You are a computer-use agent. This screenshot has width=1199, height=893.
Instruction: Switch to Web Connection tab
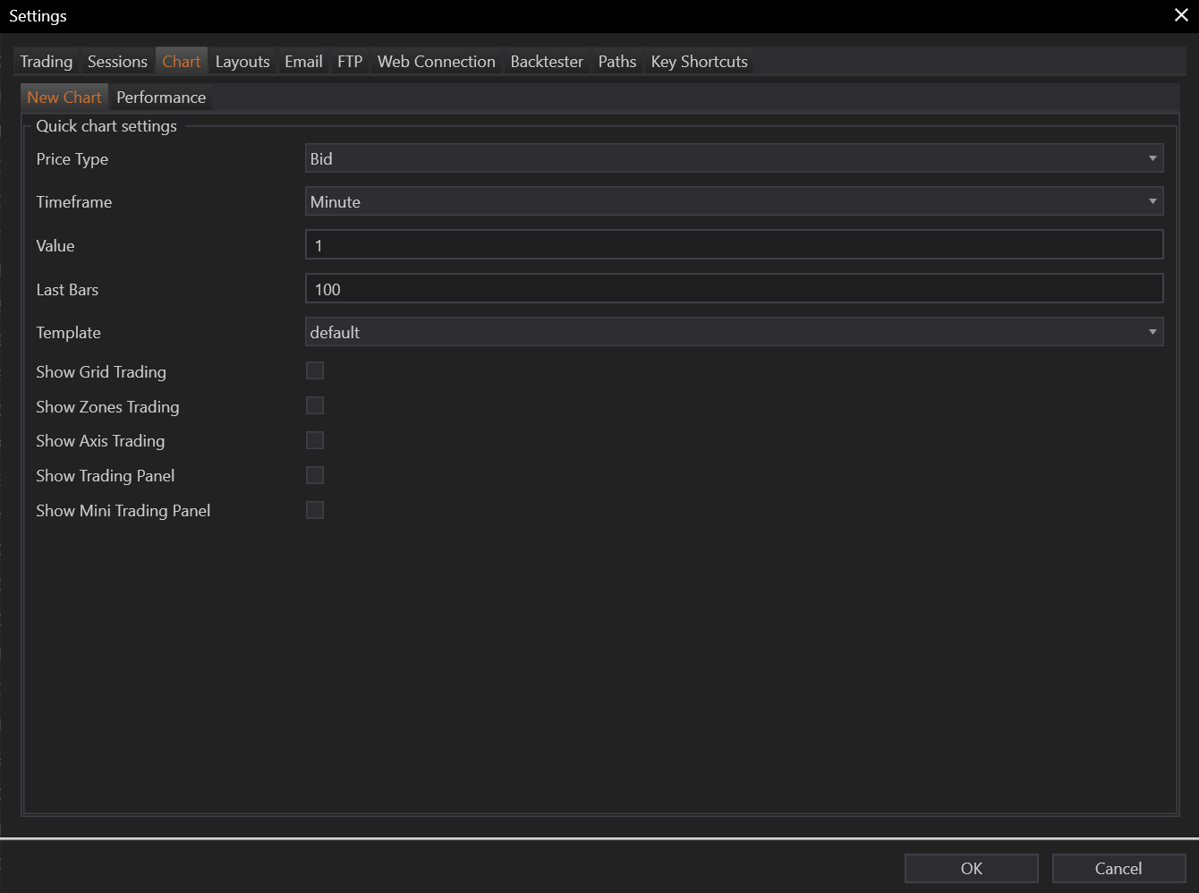(x=436, y=62)
